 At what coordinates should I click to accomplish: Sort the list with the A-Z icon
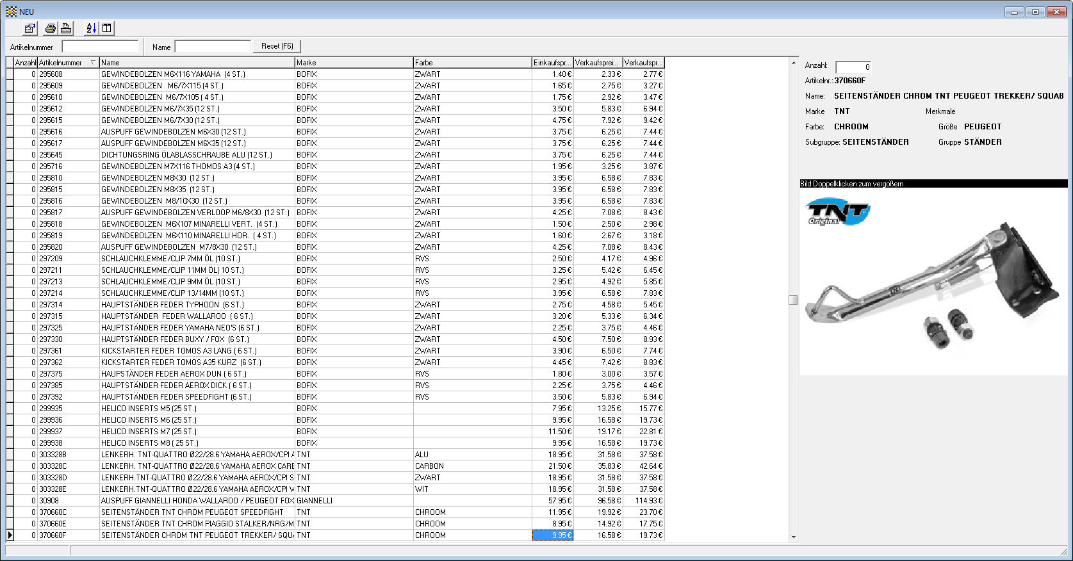(91, 28)
